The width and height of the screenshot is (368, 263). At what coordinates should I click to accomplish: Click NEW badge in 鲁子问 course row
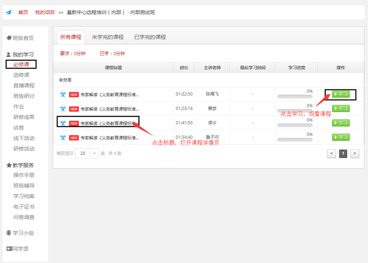(74, 138)
